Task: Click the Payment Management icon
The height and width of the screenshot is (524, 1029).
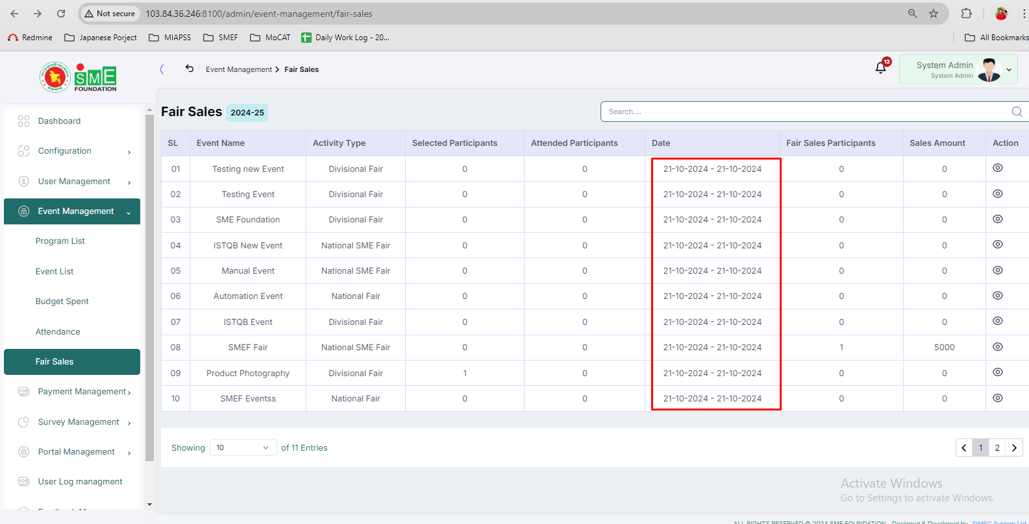Action: click(x=24, y=391)
